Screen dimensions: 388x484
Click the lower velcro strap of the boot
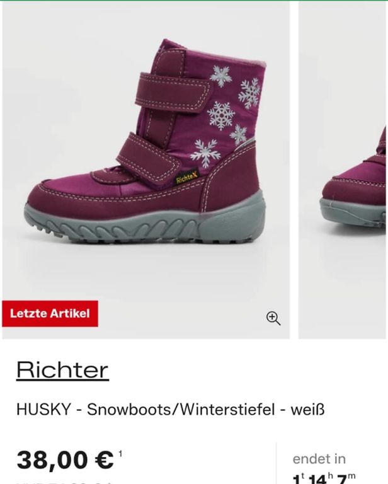tap(149, 159)
